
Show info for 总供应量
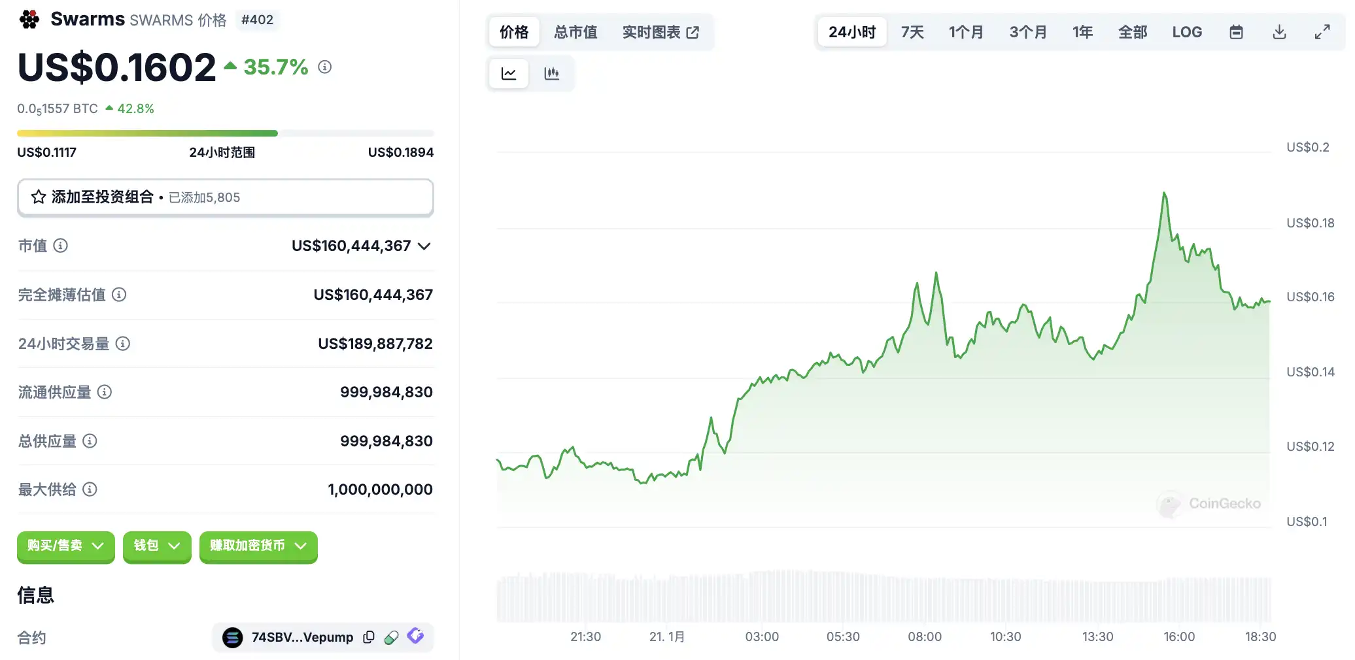pyautogui.click(x=90, y=441)
